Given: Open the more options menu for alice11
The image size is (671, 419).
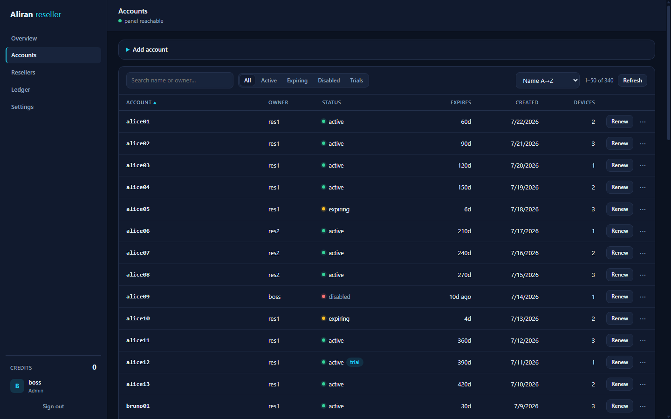Looking at the screenshot, I should (643, 340).
